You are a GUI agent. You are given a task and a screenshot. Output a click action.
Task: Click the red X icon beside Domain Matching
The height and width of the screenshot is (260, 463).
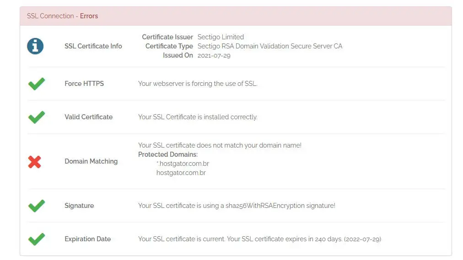pyautogui.click(x=35, y=162)
